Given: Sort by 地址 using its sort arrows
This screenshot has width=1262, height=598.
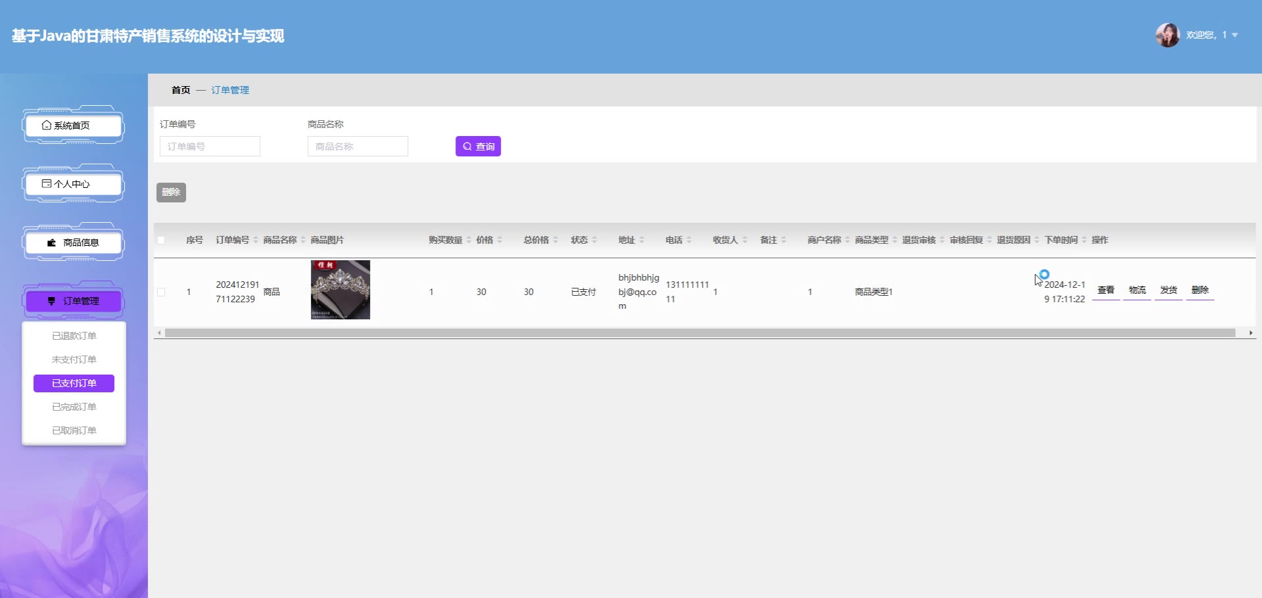Looking at the screenshot, I should pos(642,240).
